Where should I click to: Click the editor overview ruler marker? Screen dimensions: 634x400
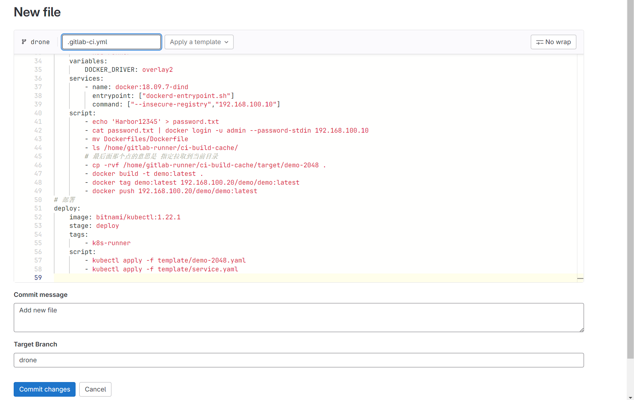point(580,278)
